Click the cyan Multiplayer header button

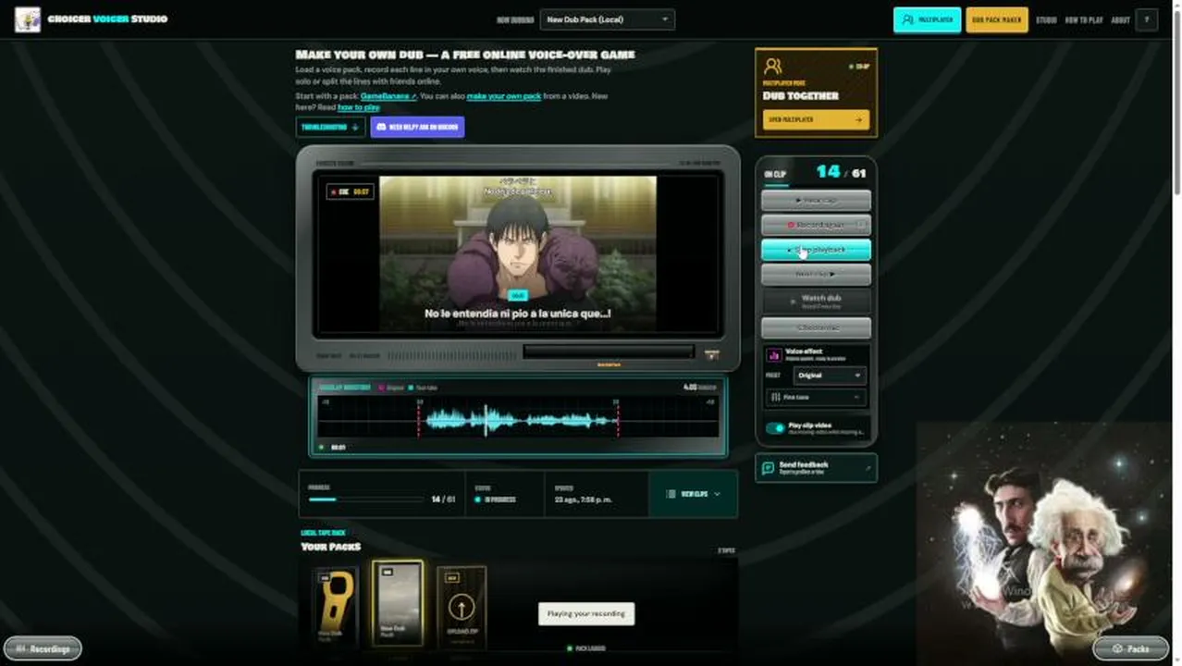click(927, 19)
